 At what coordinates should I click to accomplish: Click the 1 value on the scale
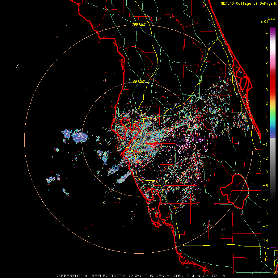267,117
